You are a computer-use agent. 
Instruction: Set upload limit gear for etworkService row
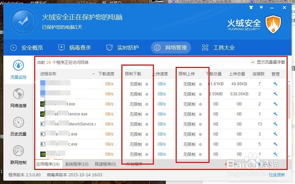click(200, 124)
